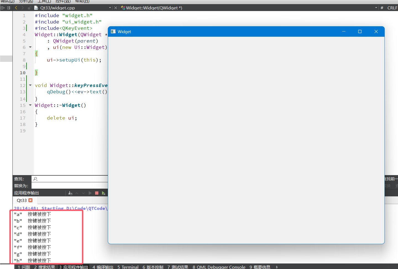
Task: Click the C++ file icon before Qt33/widget.cpp
Action: point(36,8)
